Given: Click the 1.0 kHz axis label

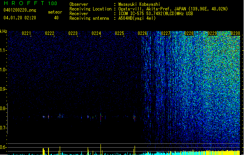Looking at the screenshot, I should point(3,70).
